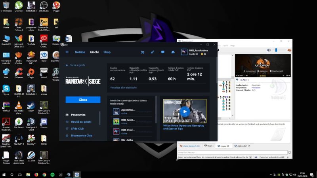The width and height of the screenshot is (317, 178).
Task: Select the Origin desktop icon
Action: [x=31, y=73]
